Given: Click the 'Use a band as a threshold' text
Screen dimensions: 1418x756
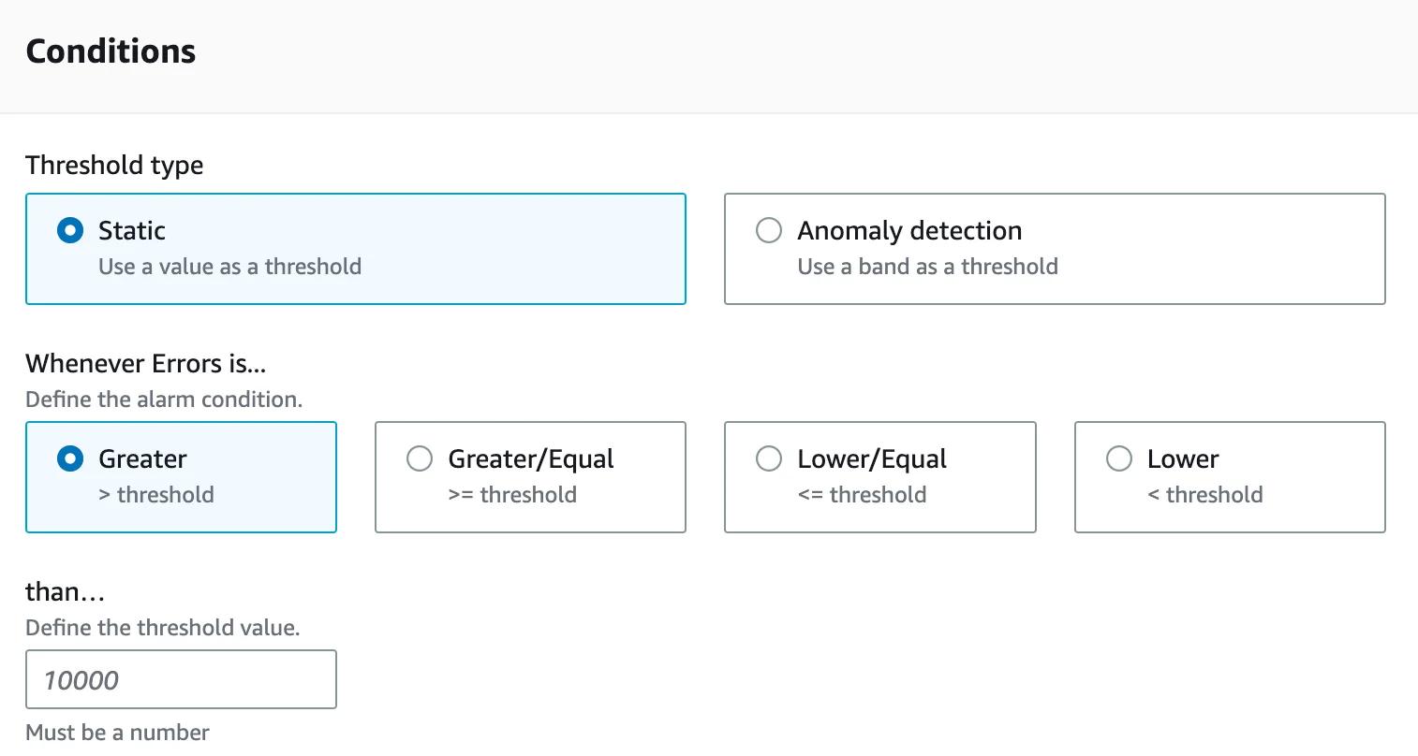Looking at the screenshot, I should coord(927,267).
